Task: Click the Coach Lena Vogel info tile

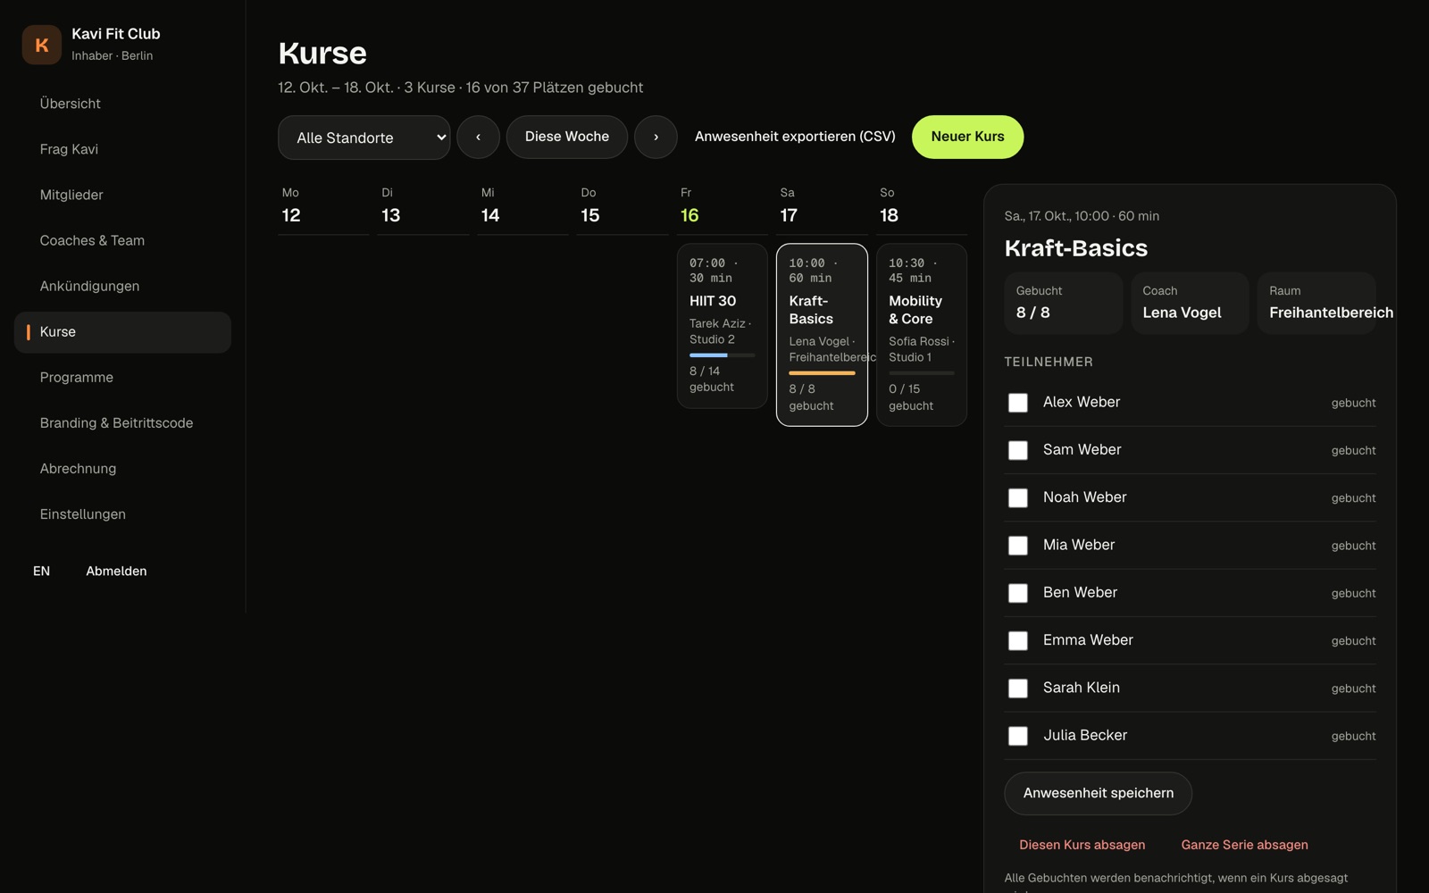Action: (1190, 304)
